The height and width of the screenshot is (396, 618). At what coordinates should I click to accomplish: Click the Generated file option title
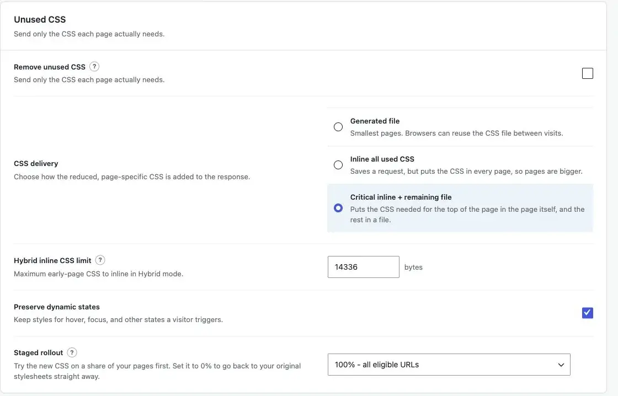click(x=375, y=121)
